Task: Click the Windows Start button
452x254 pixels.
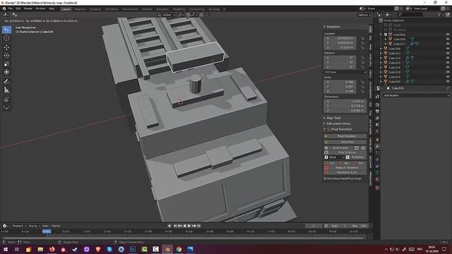Action: point(5,249)
